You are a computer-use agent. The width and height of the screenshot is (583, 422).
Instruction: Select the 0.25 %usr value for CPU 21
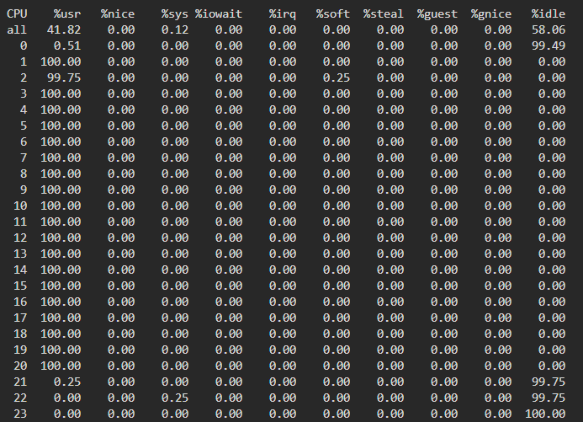pyautogui.click(x=67, y=382)
